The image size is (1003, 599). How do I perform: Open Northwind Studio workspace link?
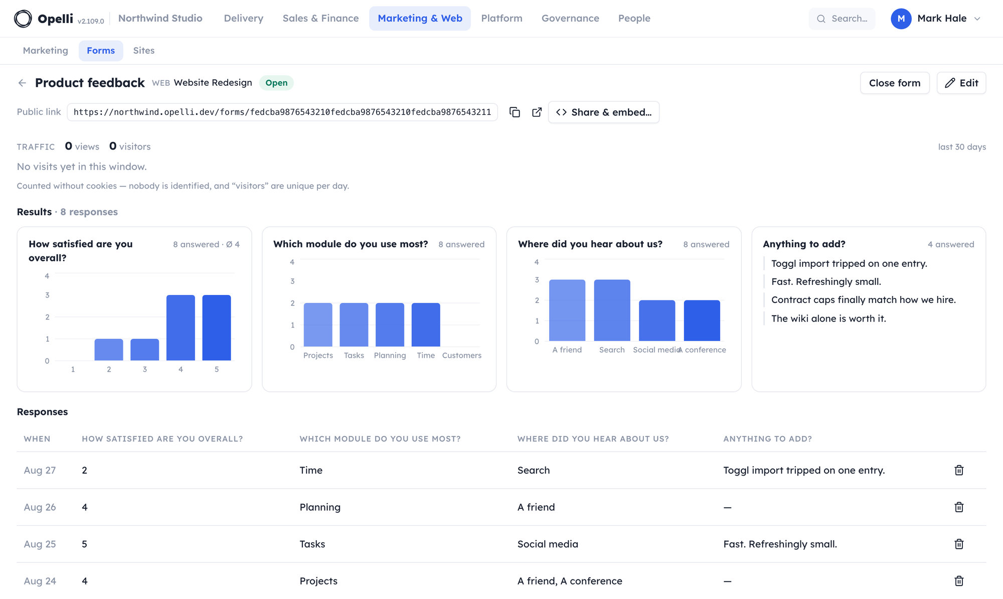coord(160,19)
